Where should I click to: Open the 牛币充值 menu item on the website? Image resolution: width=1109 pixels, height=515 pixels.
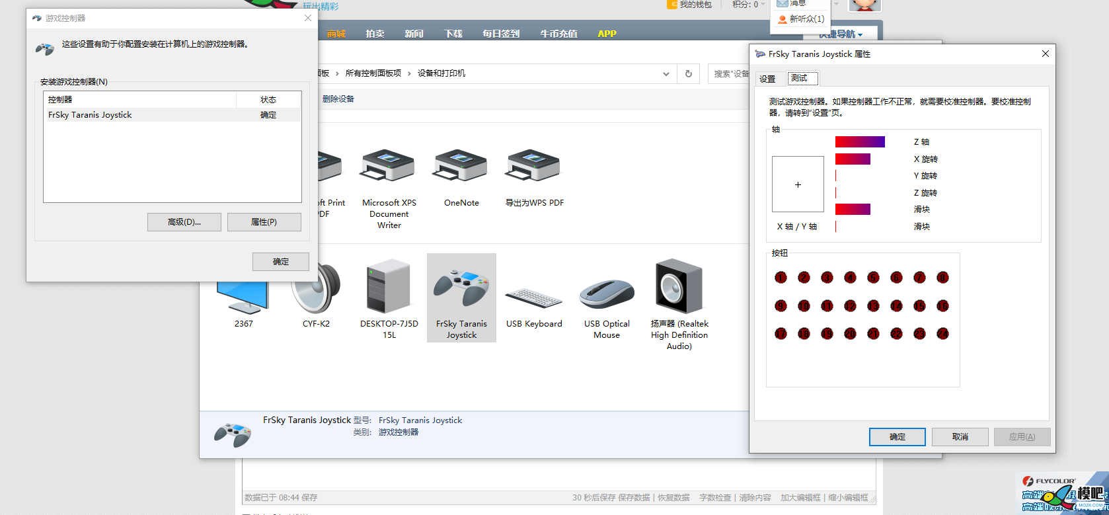(x=558, y=34)
